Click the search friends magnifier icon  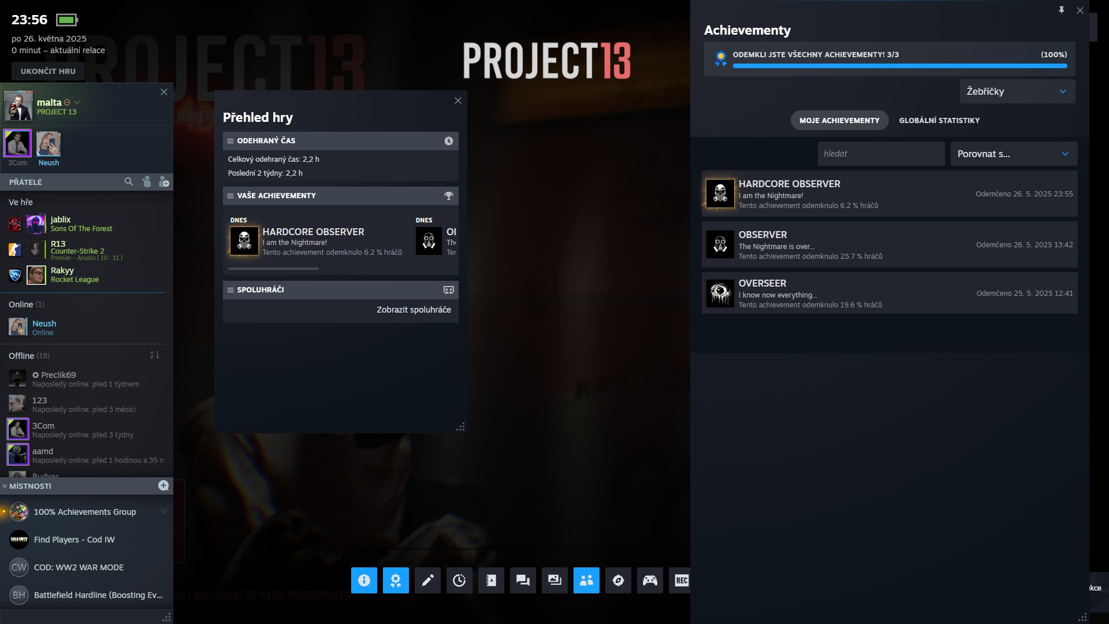[x=128, y=181]
